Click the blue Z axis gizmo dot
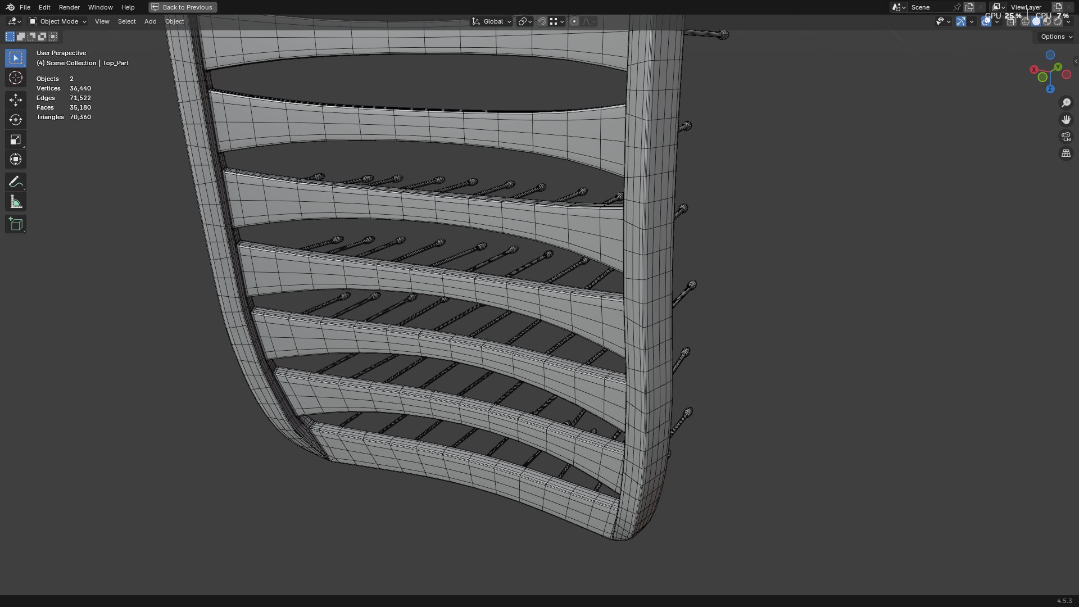 [1050, 89]
